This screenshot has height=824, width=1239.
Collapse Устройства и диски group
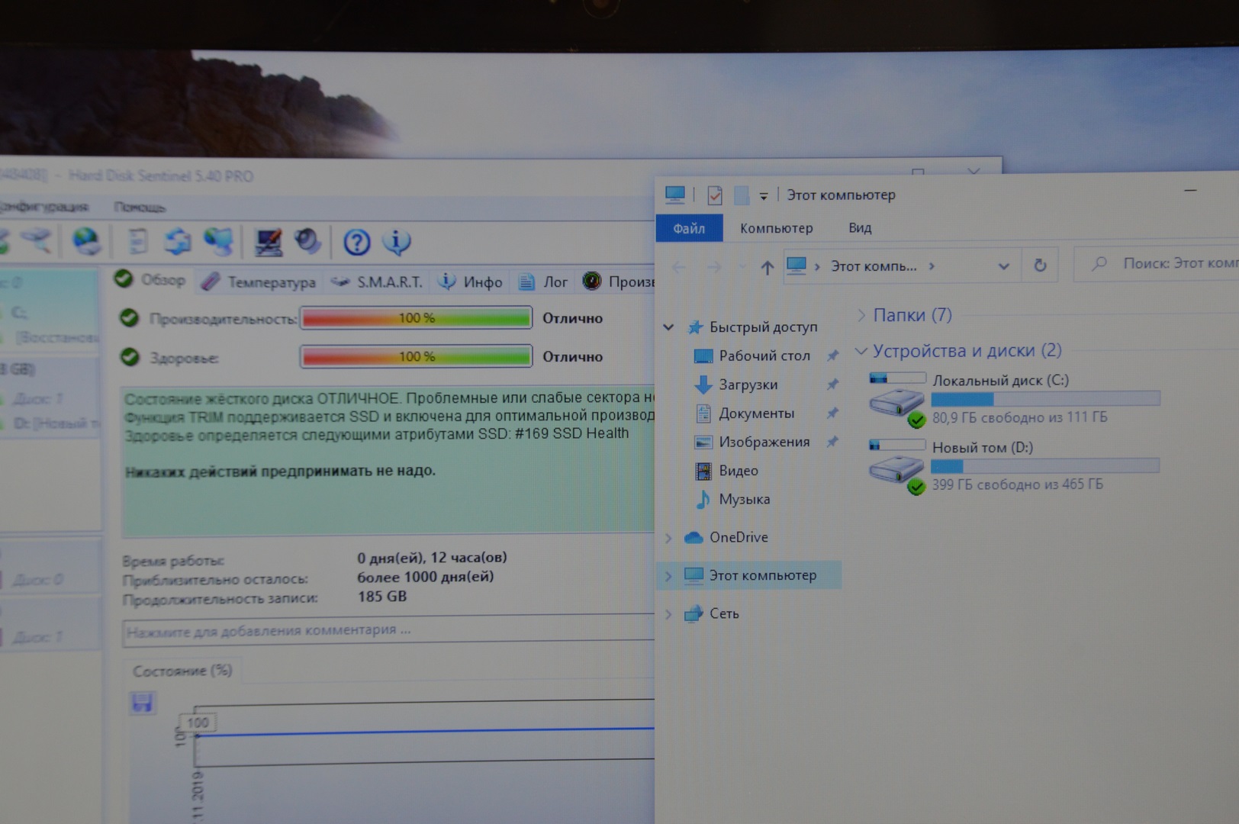point(861,351)
